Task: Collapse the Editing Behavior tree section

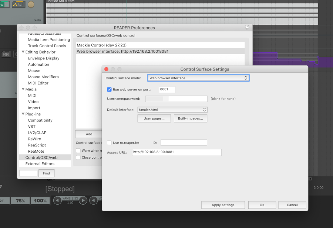Action: 23,52
